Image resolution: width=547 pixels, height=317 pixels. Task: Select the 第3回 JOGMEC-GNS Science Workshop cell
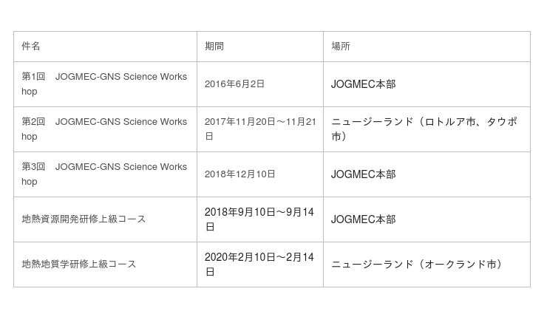[104, 174]
